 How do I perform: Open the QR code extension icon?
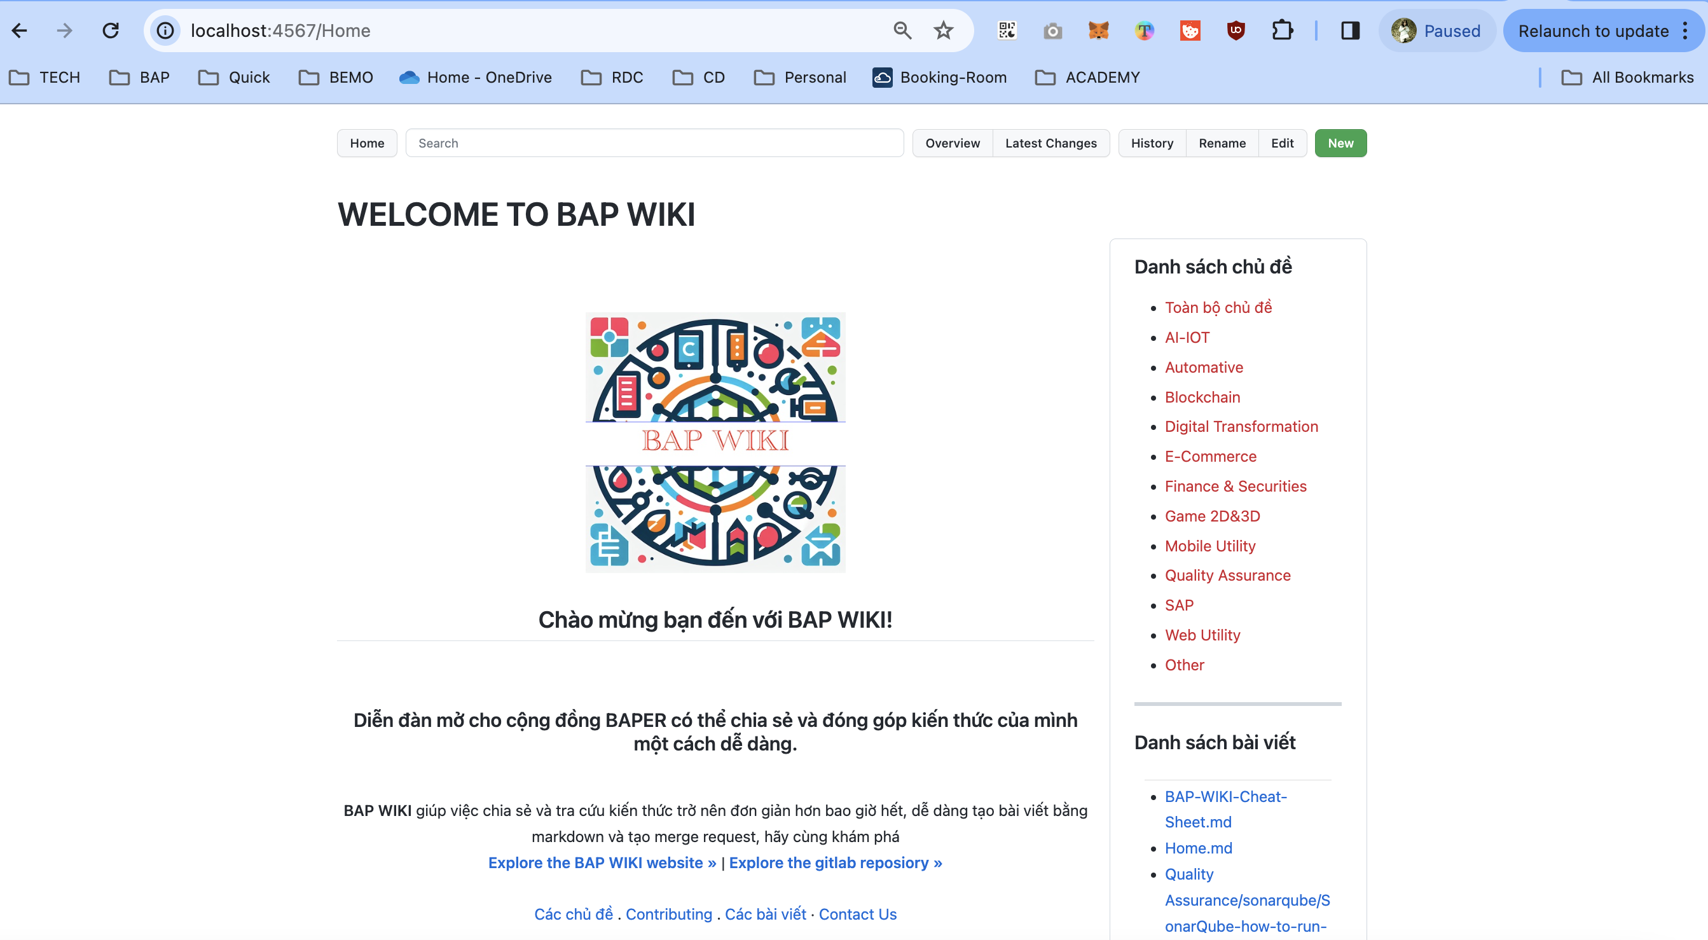(1007, 31)
